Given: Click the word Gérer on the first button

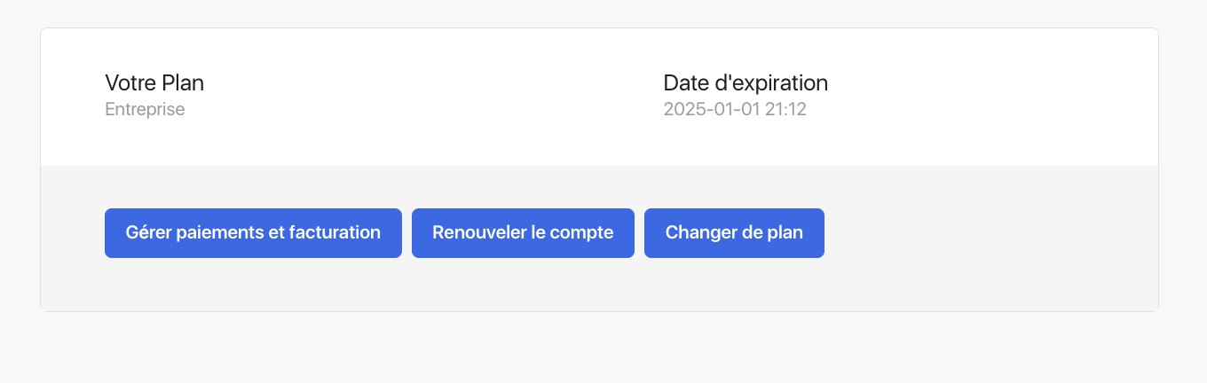Looking at the screenshot, I should pos(148,233).
